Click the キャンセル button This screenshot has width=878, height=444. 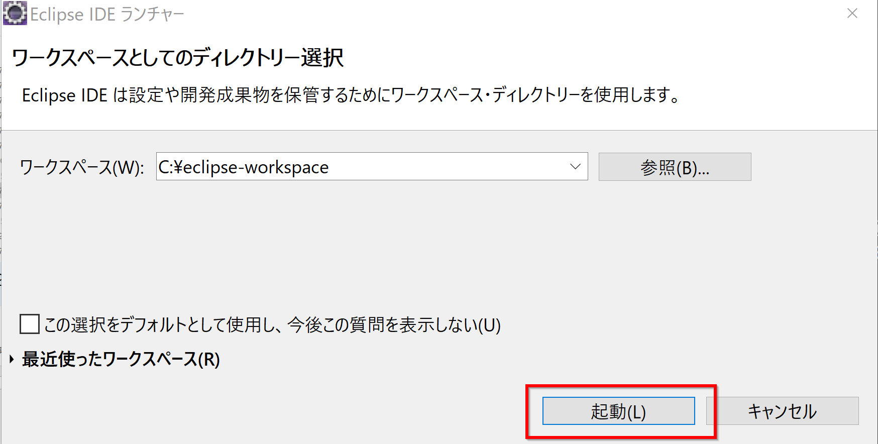coord(782,411)
